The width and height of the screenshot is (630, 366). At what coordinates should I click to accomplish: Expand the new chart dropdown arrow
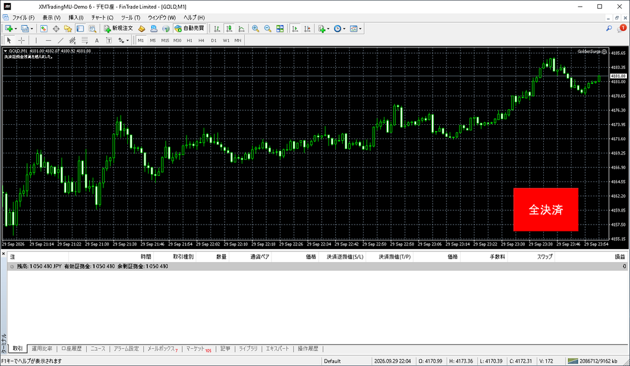15,29
